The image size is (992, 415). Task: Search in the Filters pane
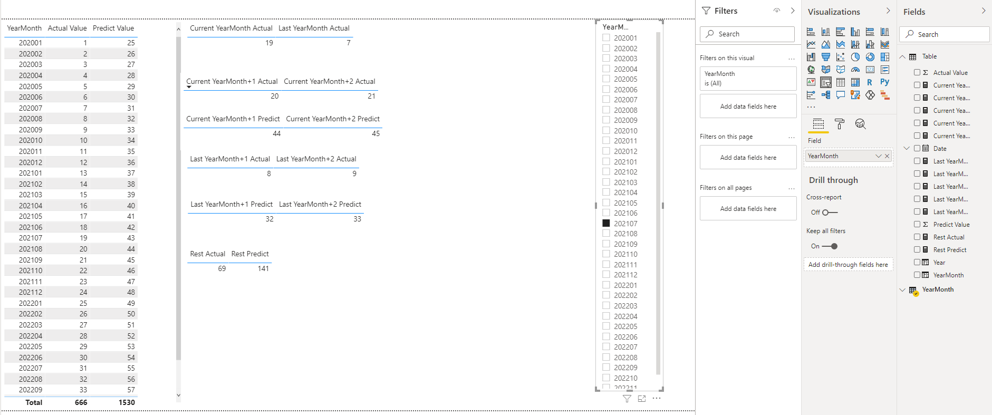pos(747,34)
